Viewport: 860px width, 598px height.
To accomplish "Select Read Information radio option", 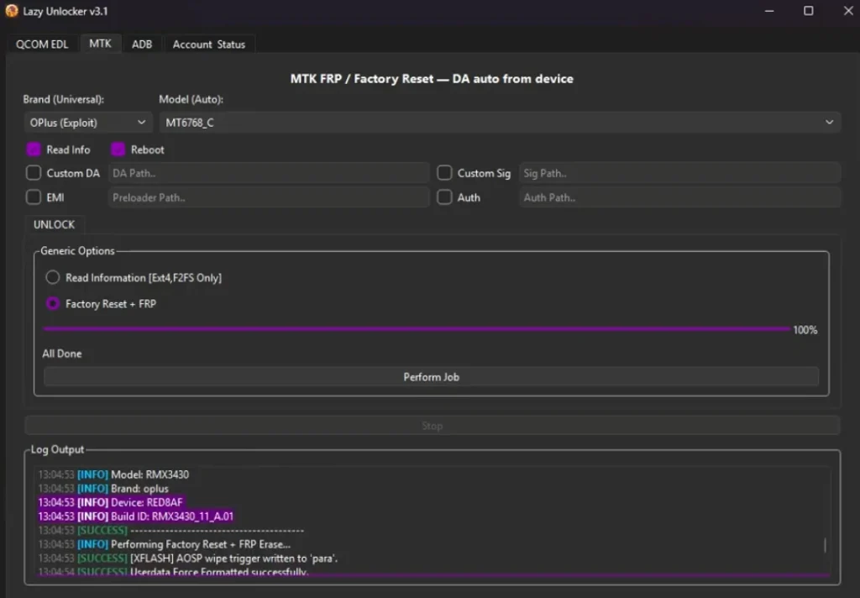I will [53, 278].
